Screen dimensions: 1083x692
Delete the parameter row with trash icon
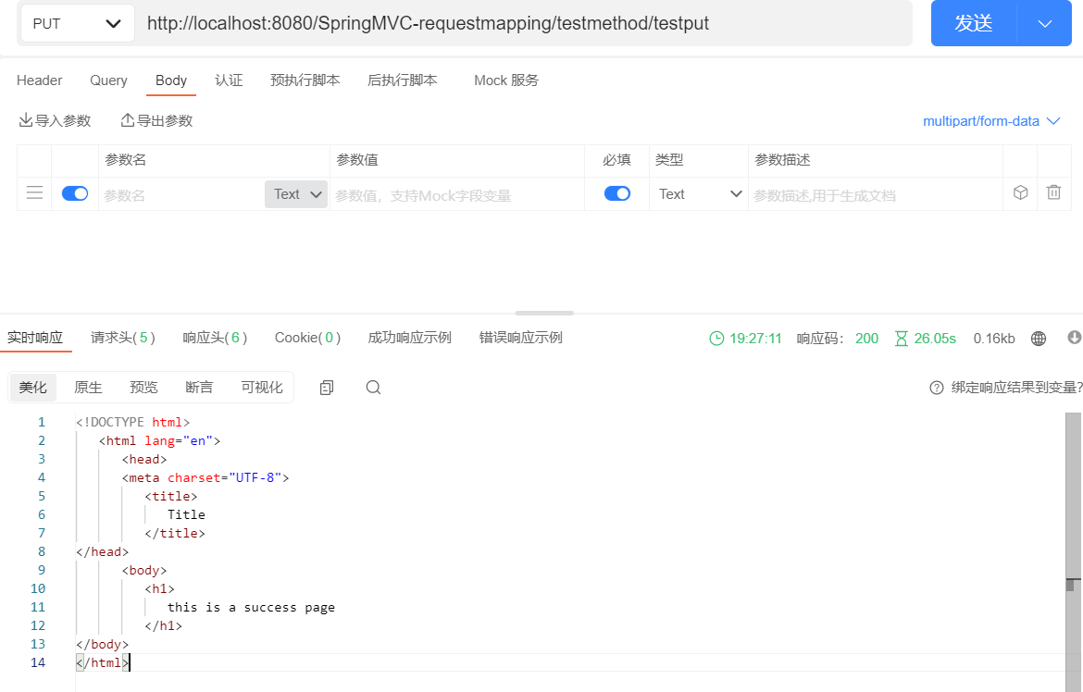[x=1053, y=192]
